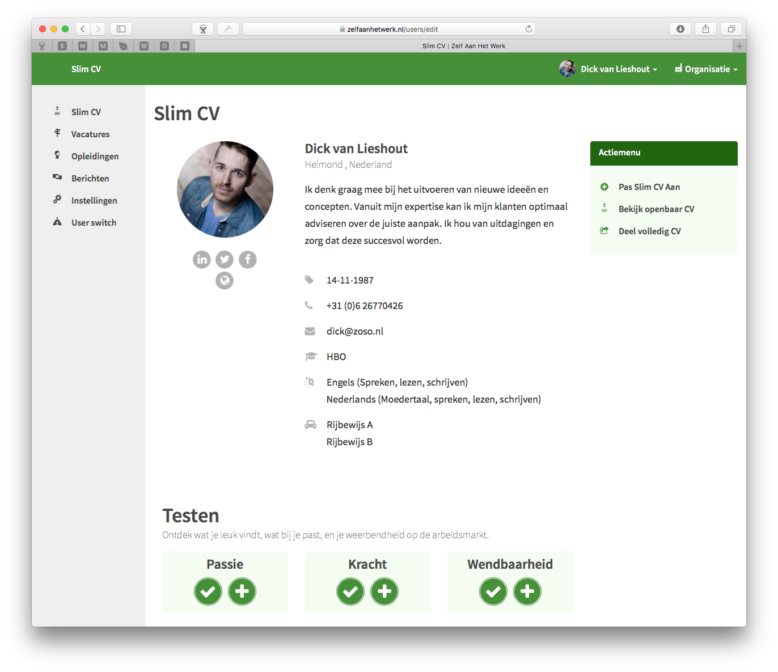778x672 pixels.
Task: Open the Safari share menu
Action: pyautogui.click(x=706, y=29)
